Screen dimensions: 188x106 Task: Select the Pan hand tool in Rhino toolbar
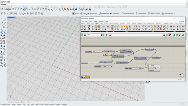pyautogui.click(x=27, y=9)
